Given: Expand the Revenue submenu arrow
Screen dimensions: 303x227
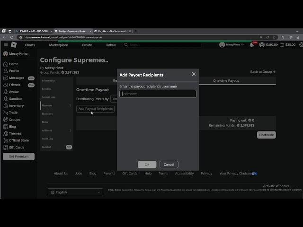Looking at the screenshot, I should (x=71, y=105).
